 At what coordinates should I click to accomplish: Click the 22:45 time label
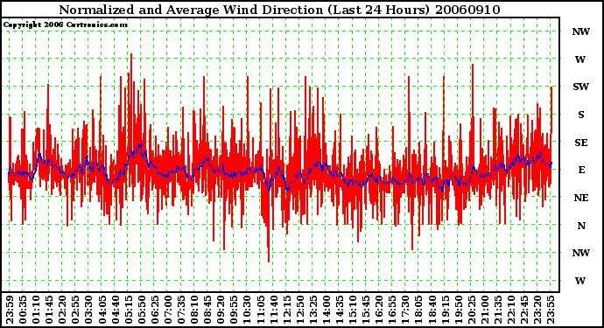pyautogui.click(x=524, y=310)
